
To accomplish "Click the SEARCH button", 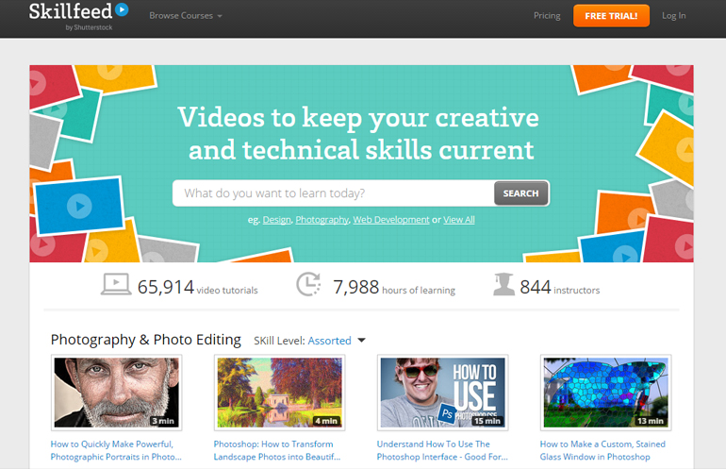I will [x=520, y=193].
